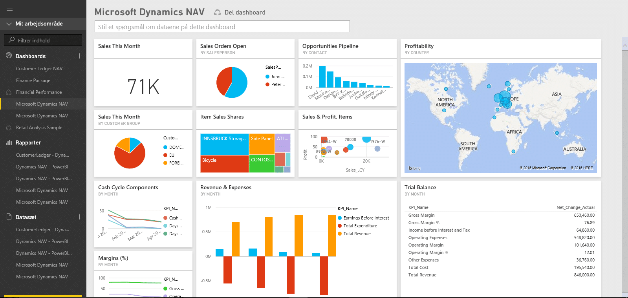Collapse Mit arbejdsområde chevron
628x298 pixels.
click(x=9, y=24)
